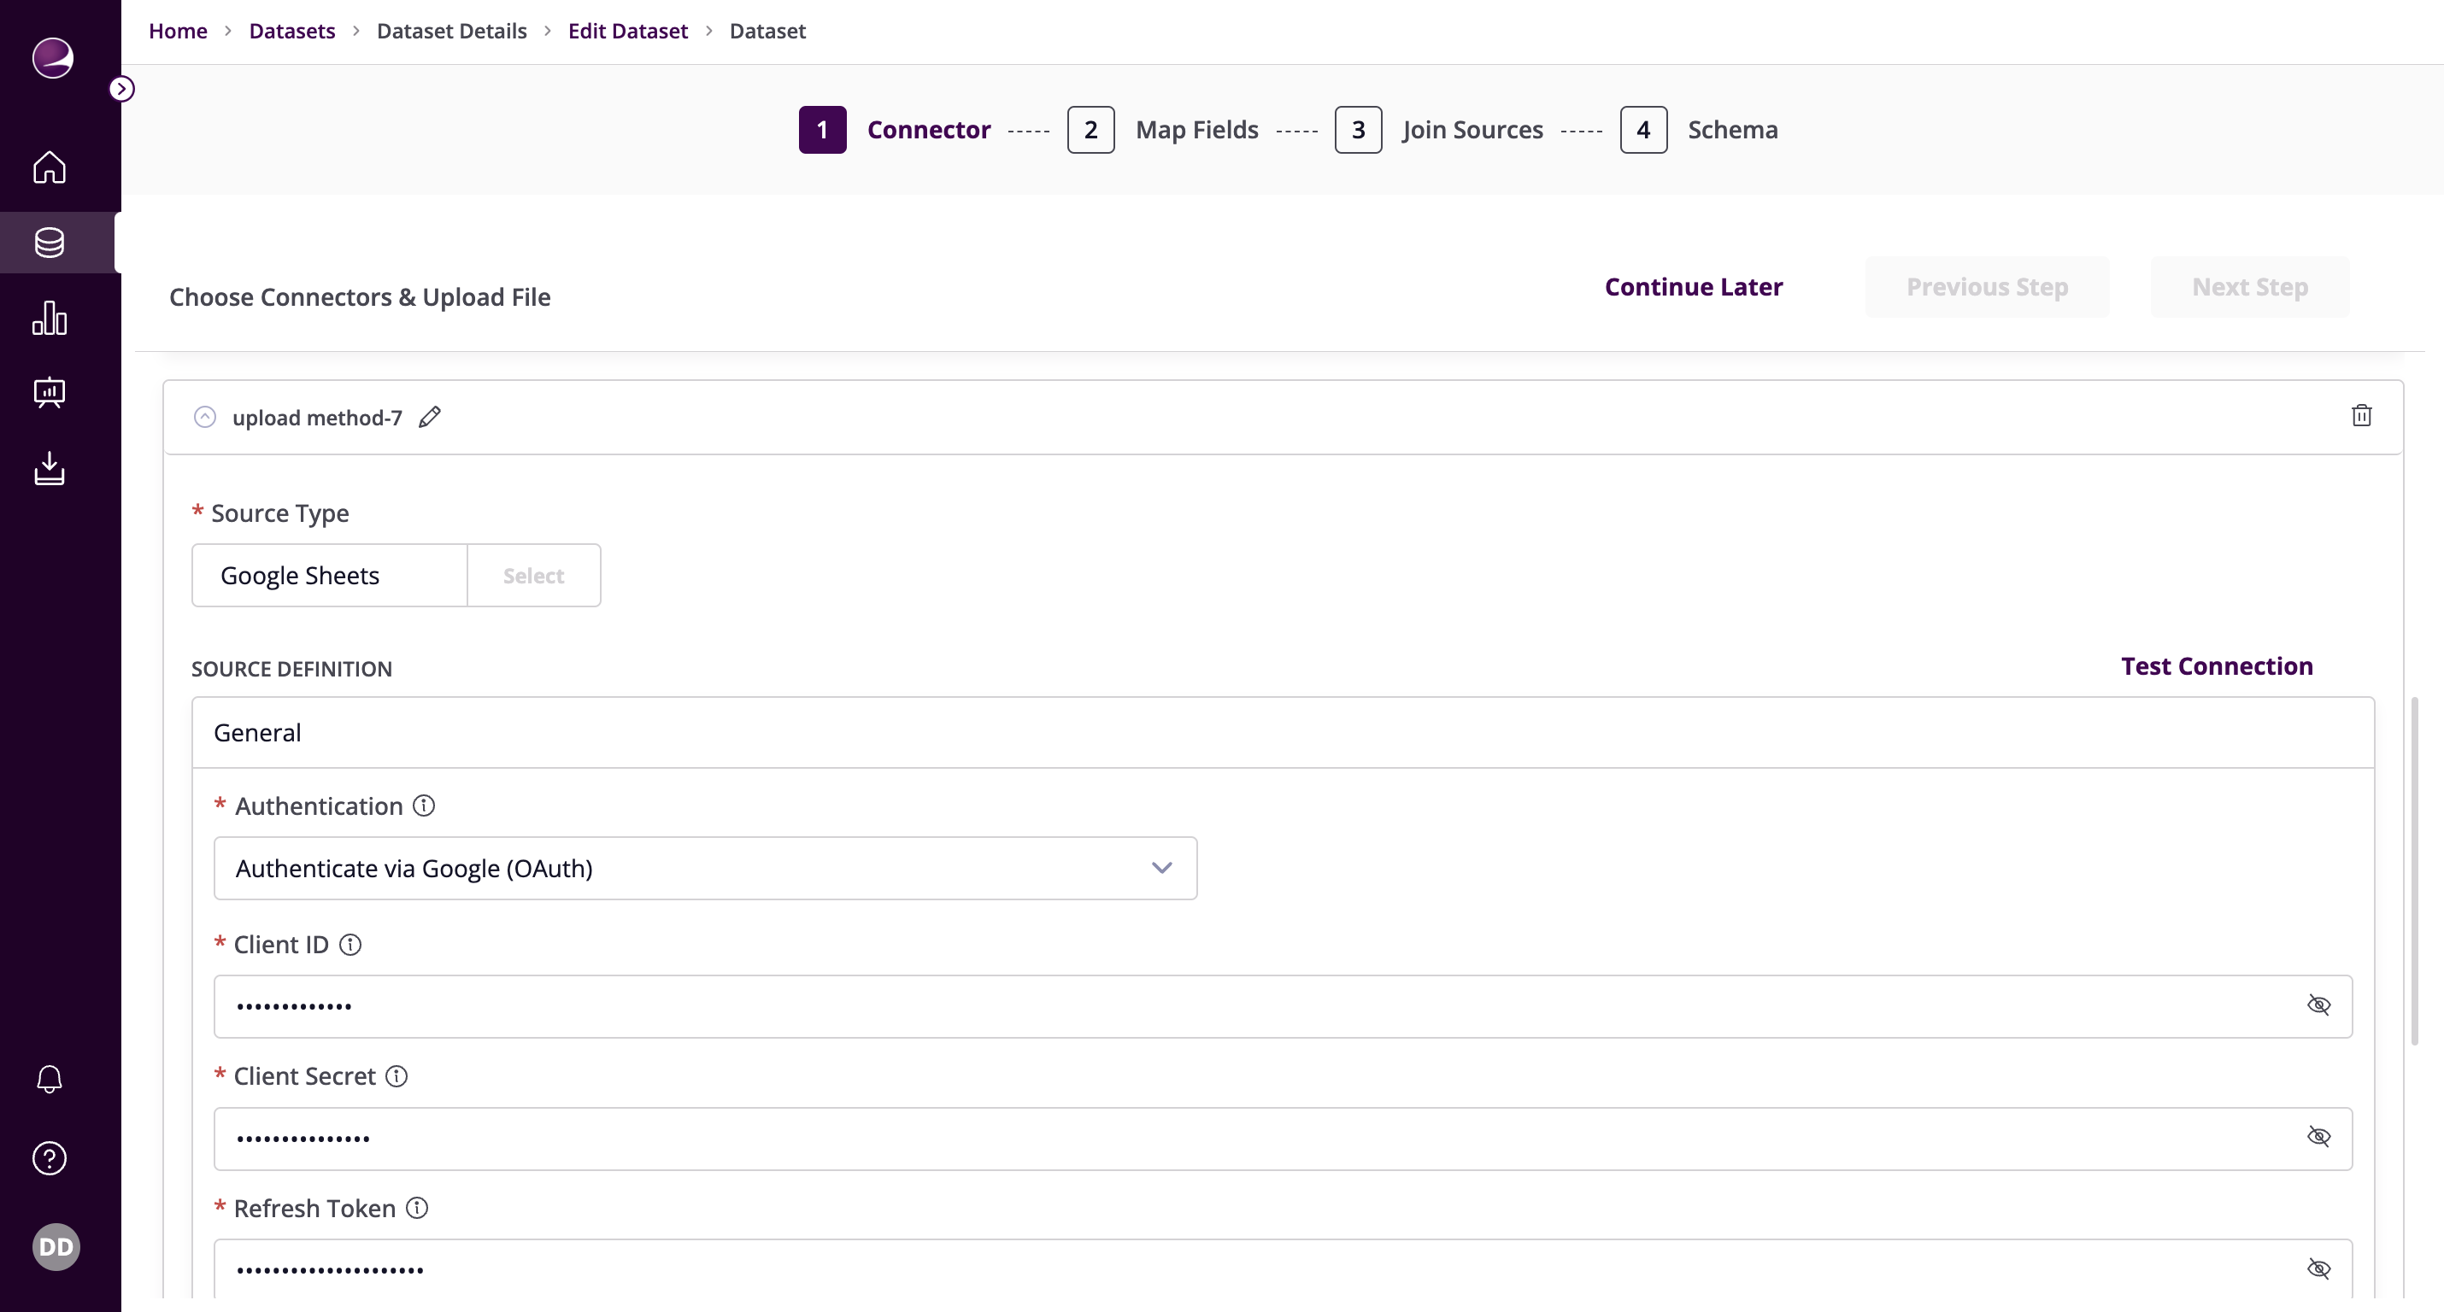This screenshot has height=1312, width=2444.
Task: Expand the sidebar navigation arrow
Action: click(x=121, y=89)
